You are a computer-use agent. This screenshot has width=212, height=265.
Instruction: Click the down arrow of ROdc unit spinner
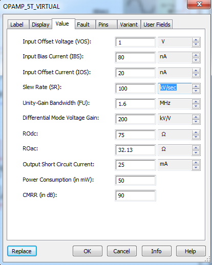pos(196,137)
